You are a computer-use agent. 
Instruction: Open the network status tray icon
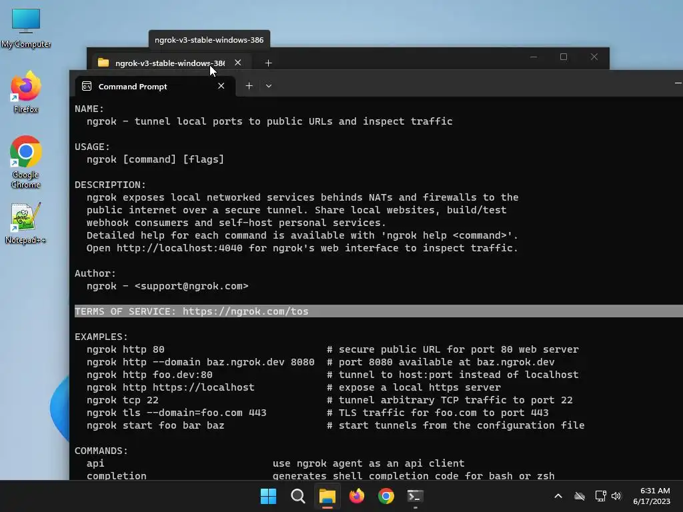(601, 496)
